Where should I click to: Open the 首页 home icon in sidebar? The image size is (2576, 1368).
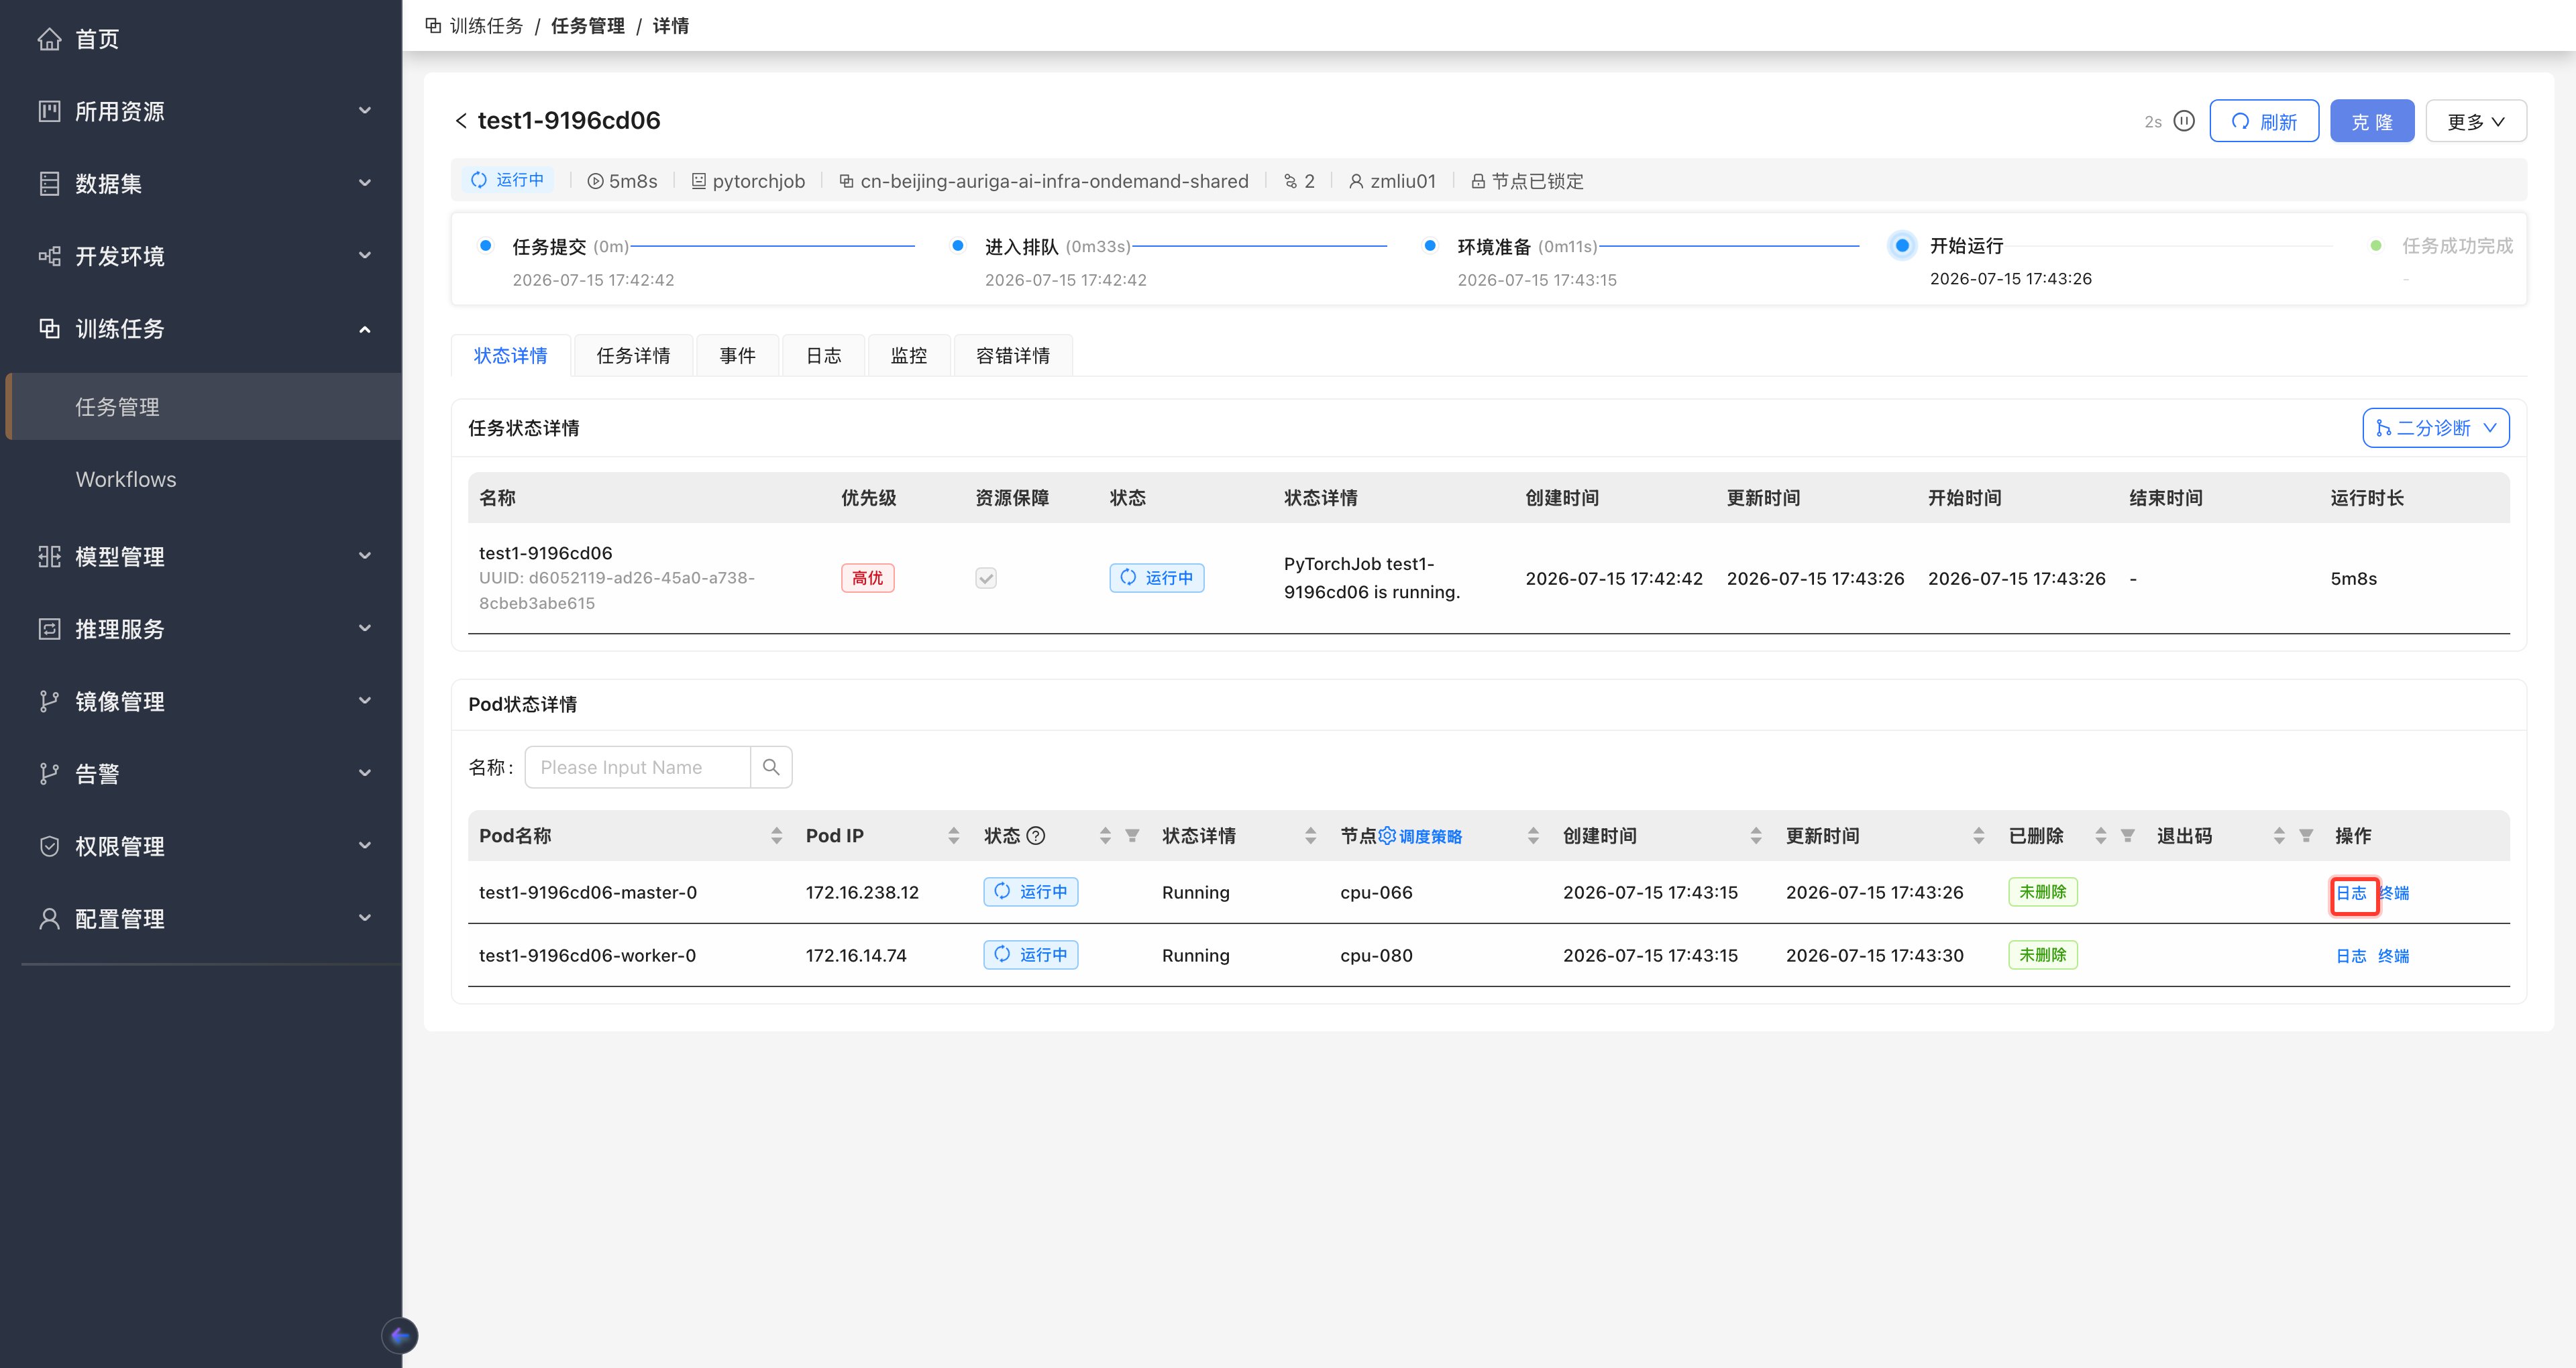tap(49, 39)
